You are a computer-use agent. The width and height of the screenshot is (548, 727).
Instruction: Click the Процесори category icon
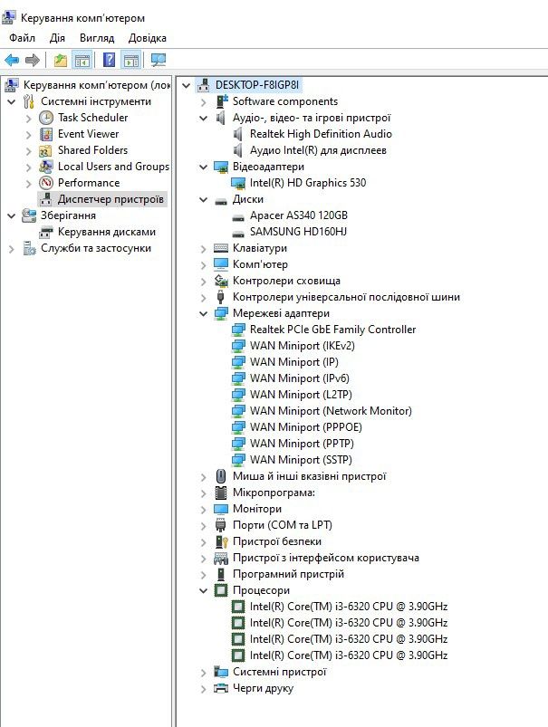pos(221,590)
